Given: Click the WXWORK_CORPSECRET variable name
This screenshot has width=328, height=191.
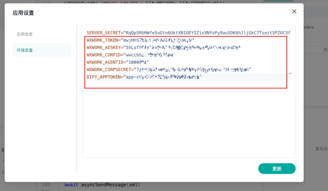Looking at the screenshot, I should (x=108, y=70).
